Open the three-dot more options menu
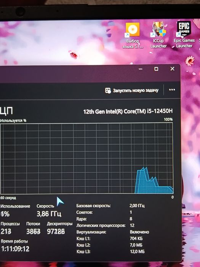200x267 pixels. pos(172,90)
